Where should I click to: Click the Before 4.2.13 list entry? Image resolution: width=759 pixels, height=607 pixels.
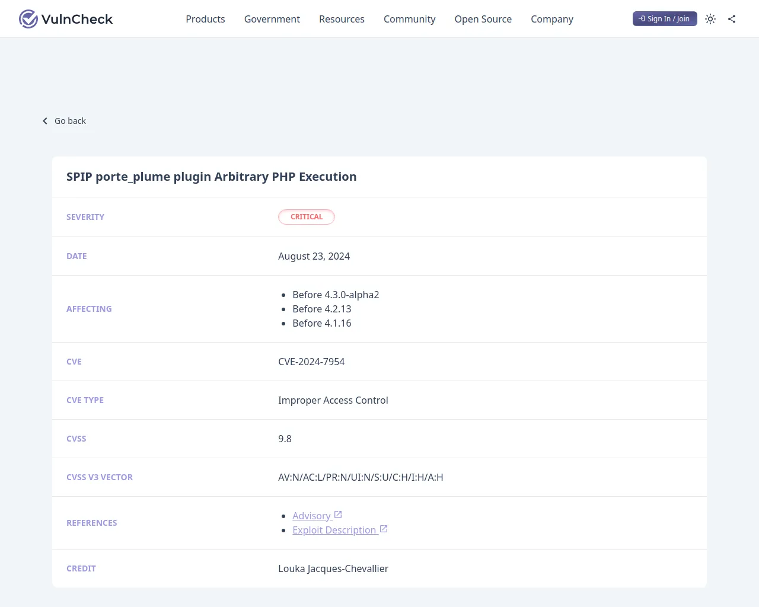pos(322,309)
